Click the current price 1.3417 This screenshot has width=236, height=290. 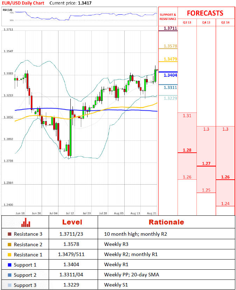(85, 3)
